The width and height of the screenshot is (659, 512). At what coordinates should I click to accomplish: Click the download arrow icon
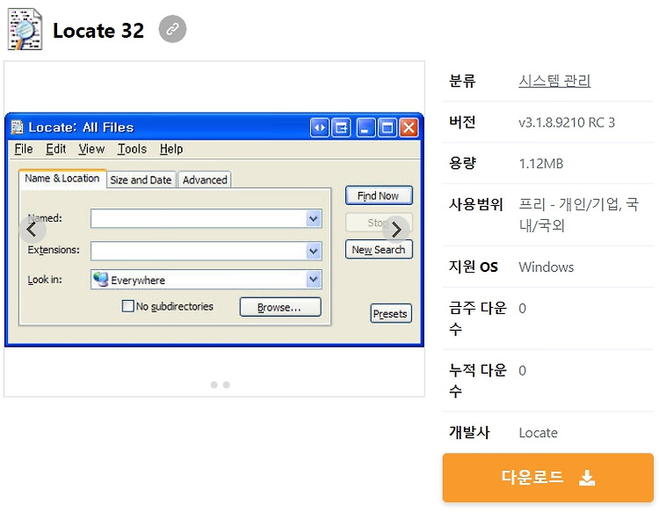point(587,478)
